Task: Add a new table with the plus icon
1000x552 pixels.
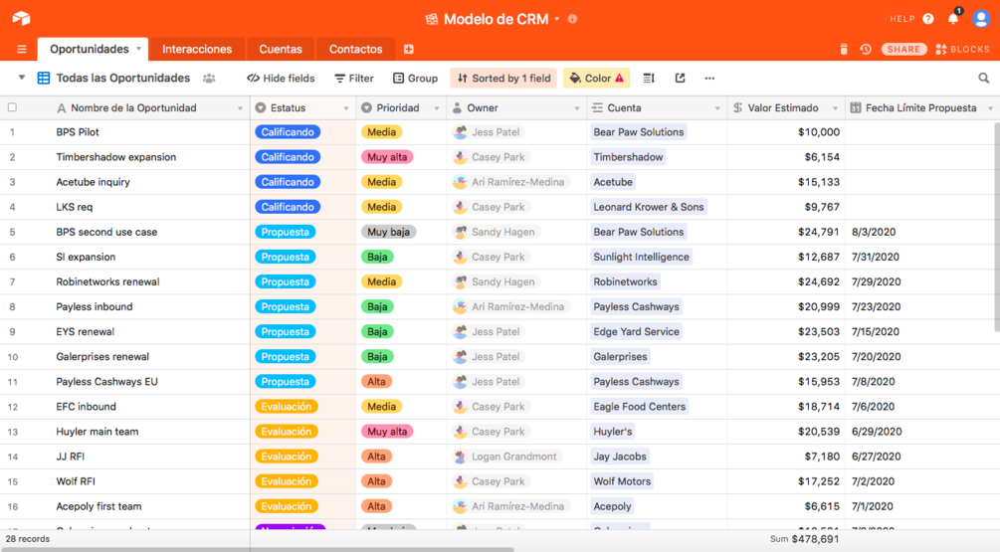Action: point(409,49)
